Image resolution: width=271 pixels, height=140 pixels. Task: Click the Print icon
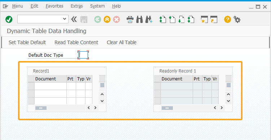(130, 19)
